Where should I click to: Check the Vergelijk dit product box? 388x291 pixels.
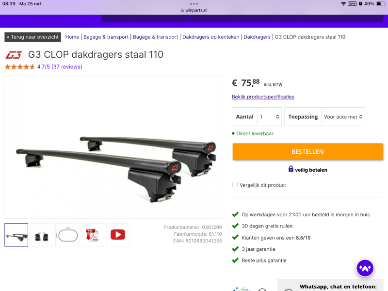[235, 185]
